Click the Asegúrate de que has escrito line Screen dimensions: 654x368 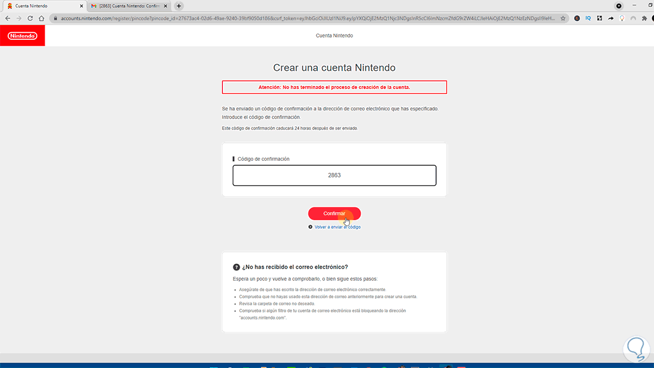312,289
